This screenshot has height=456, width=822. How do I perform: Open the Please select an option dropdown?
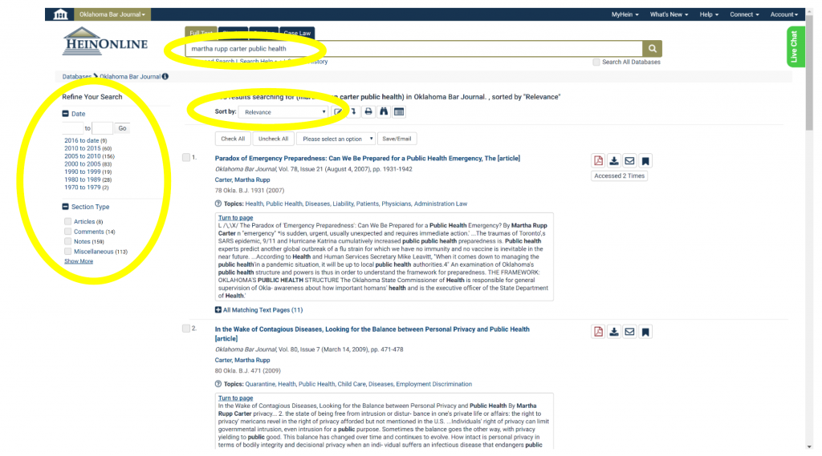click(x=336, y=139)
